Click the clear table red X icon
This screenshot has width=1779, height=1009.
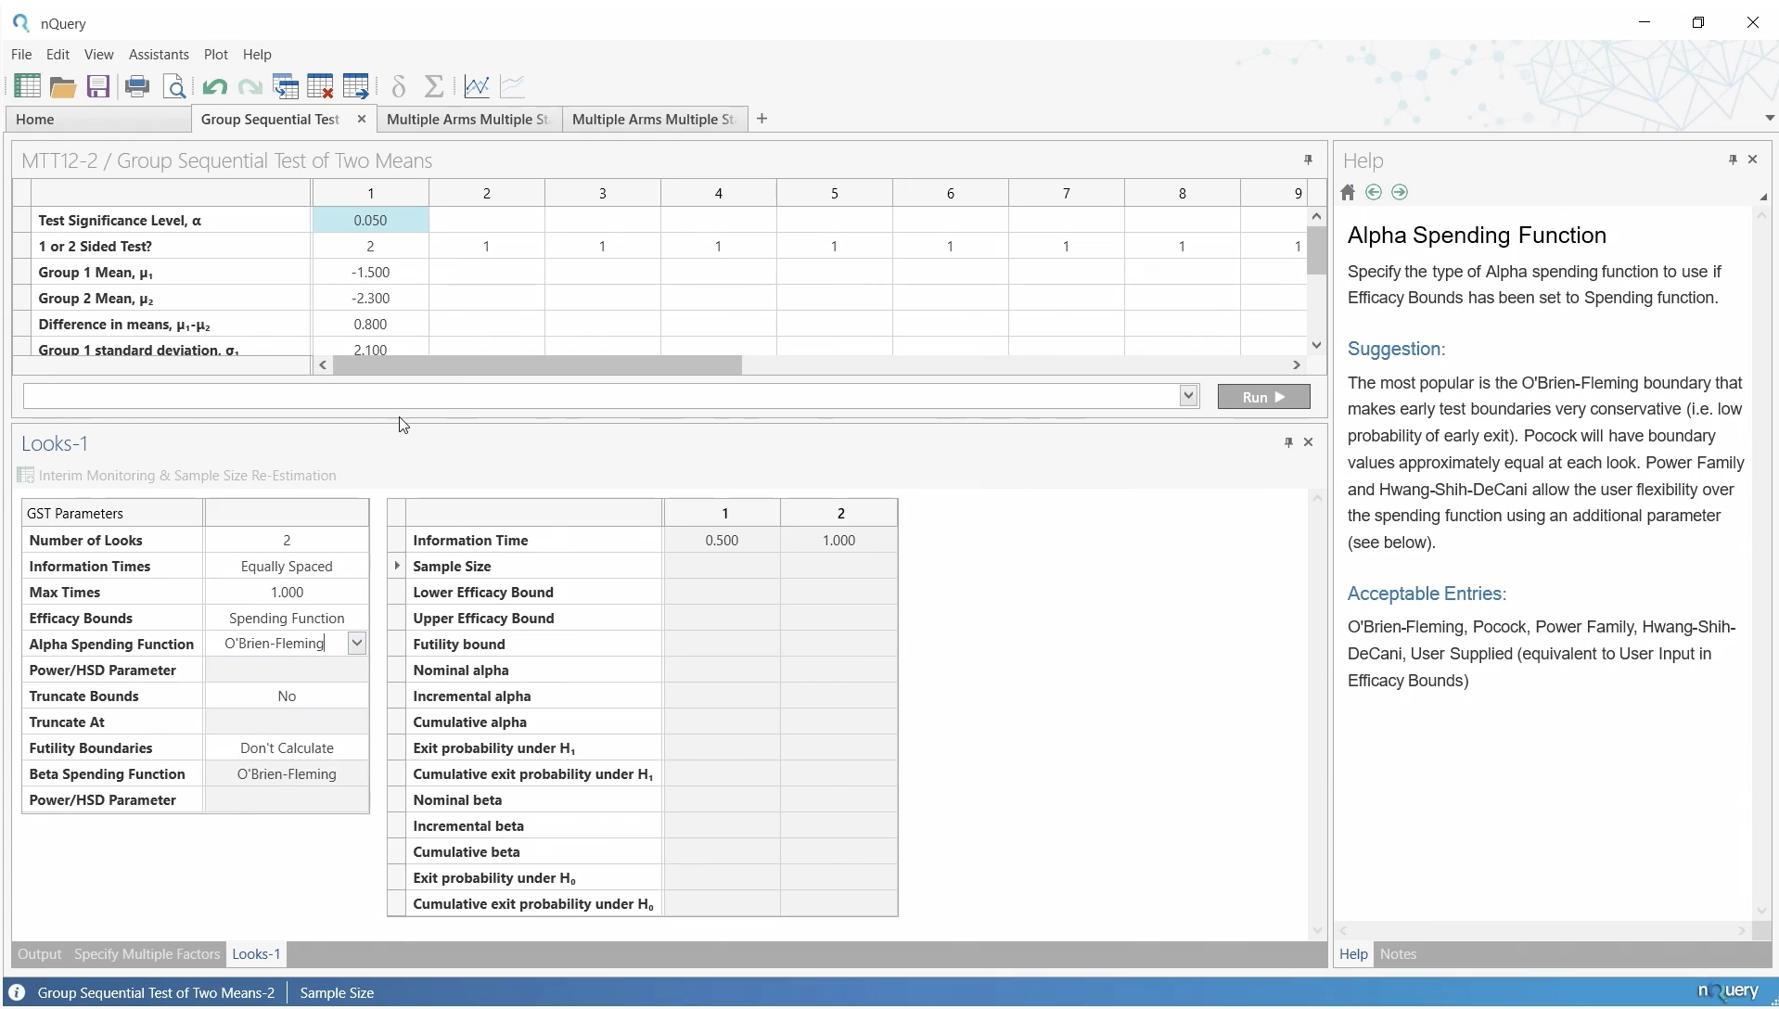(x=320, y=87)
